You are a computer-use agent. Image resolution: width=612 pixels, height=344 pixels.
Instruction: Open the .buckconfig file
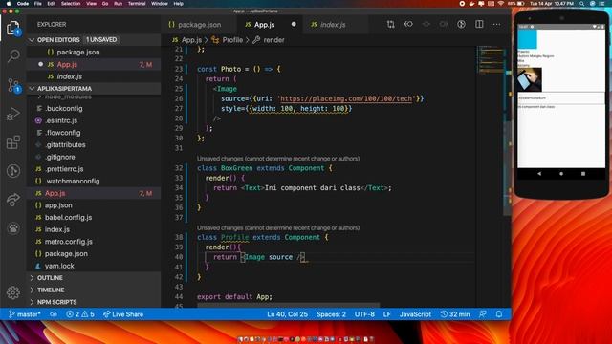click(x=94, y=108)
